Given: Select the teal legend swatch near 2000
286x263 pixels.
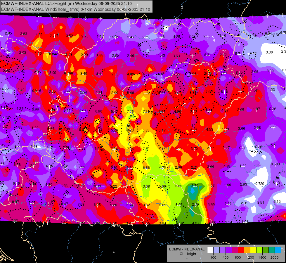Looking at the screenshot, I should tap(272, 250).
